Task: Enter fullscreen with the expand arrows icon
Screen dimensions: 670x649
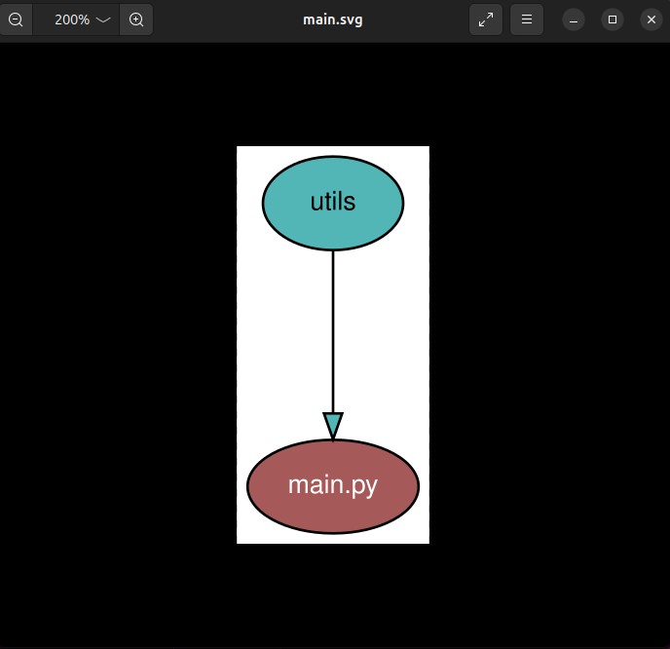Action: [x=486, y=19]
